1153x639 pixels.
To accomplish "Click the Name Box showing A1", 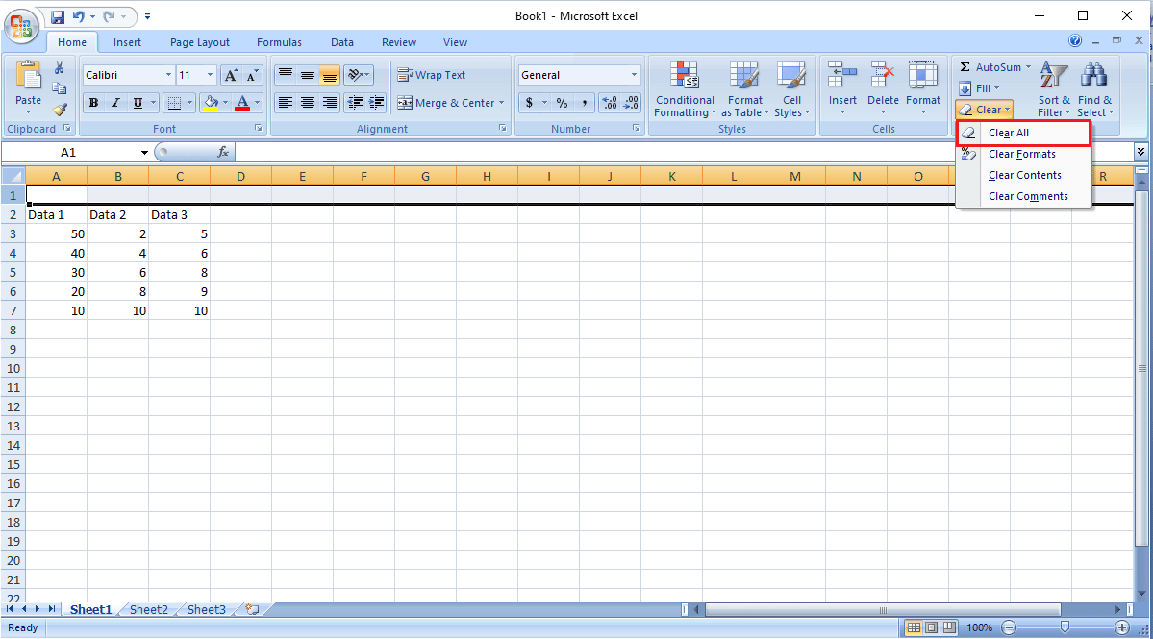I will (77, 152).
